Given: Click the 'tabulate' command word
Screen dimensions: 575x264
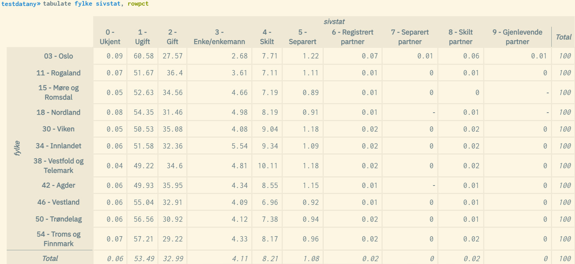Looking at the screenshot, I should [x=57, y=4].
